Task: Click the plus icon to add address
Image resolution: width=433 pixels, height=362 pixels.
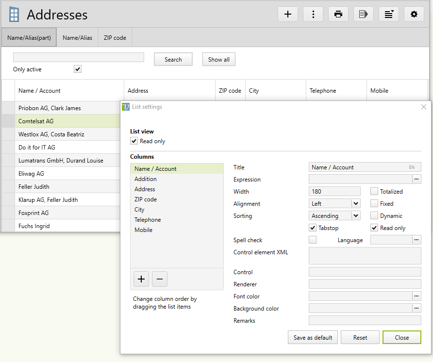Action: tap(288, 14)
